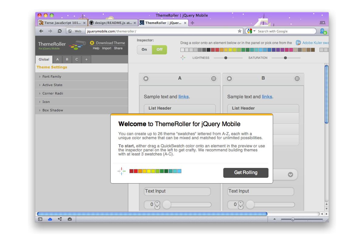Click Download Theme link
This screenshot has height=243, width=364.
coord(110,43)
